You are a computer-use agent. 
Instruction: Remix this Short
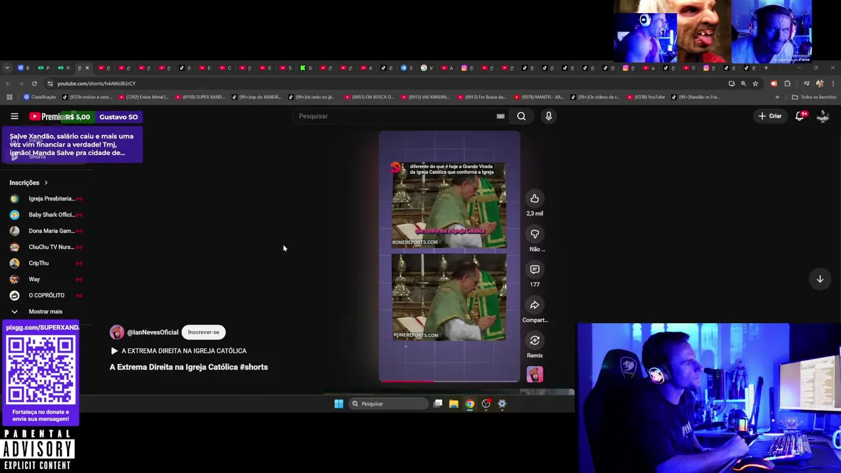(x=535, y=340)
